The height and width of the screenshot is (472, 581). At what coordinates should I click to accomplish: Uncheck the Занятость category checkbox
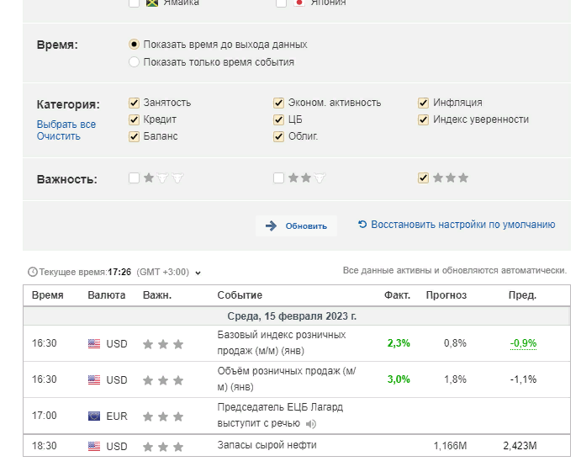[134, 103]
